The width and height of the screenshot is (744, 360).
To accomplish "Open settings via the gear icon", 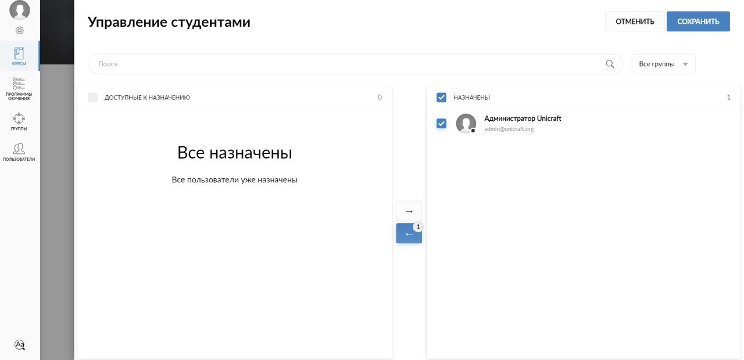I will (20, 30).
